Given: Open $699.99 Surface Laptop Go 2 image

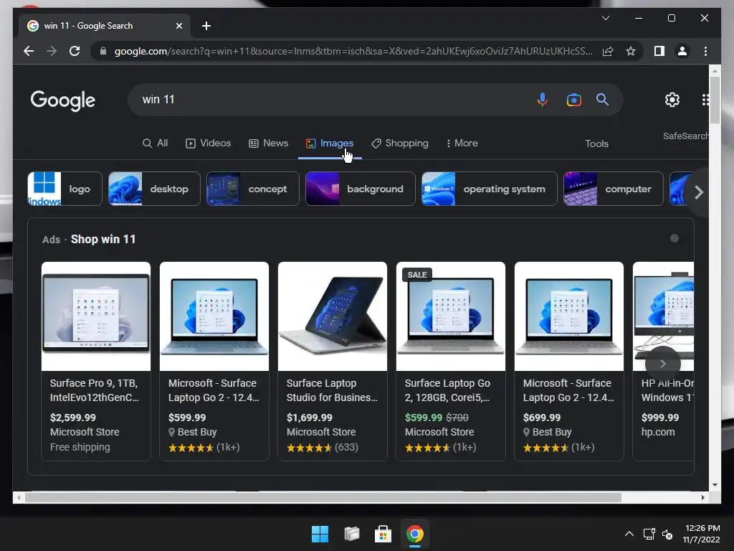Looking at the screenshot, I should (569, 316).
